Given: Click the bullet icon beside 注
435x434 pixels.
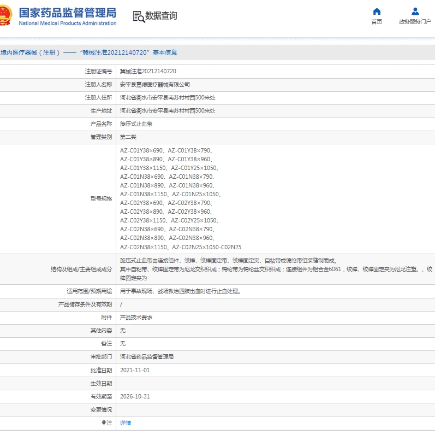Looking at the screenshot, I should click(x=104, y=423).
